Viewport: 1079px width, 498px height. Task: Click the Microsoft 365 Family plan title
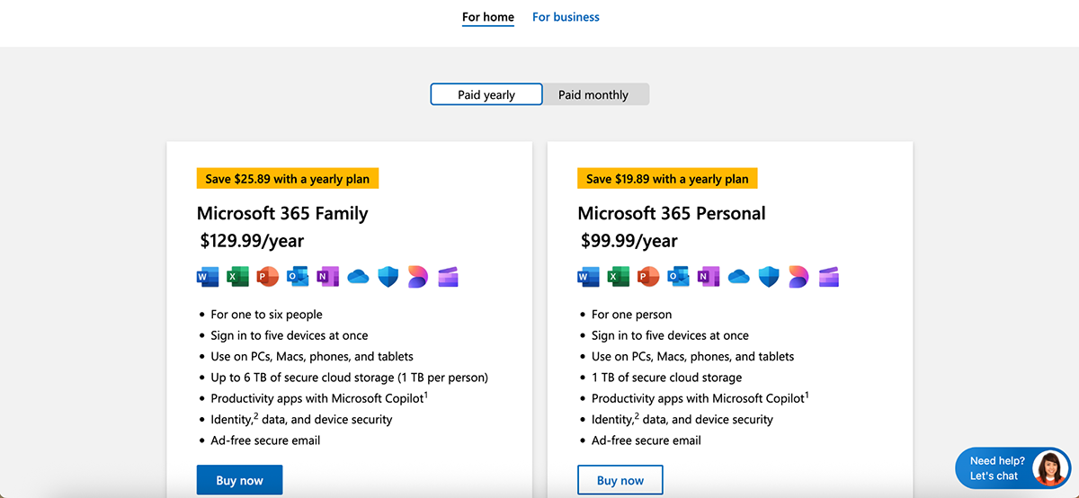click(x=282, y=213)
